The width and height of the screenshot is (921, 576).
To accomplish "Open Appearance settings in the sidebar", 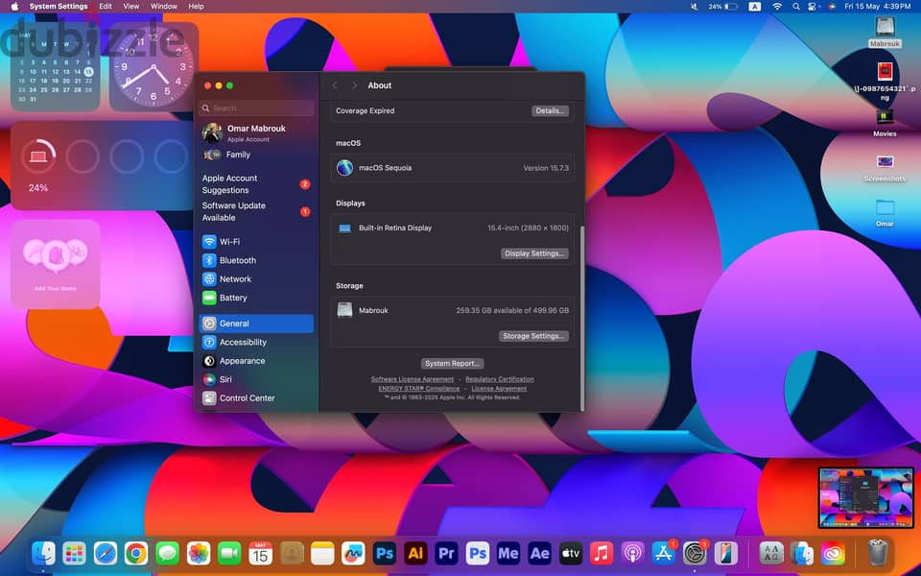I will [256, 361].
